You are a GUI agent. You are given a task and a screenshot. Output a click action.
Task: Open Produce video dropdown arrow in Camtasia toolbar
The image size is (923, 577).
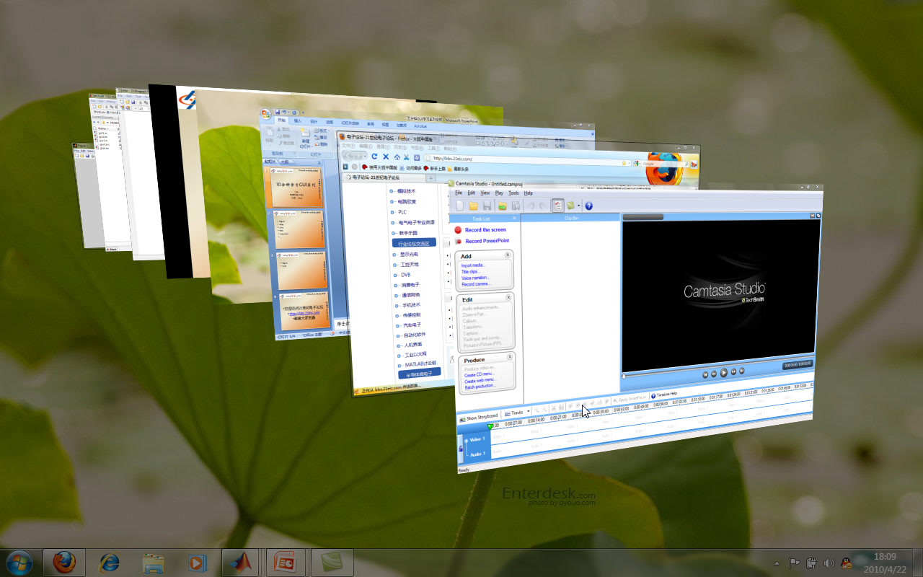[x=578, y=206]
